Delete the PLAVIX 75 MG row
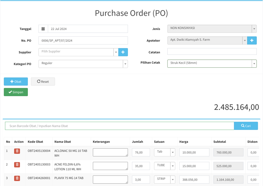 17,178
